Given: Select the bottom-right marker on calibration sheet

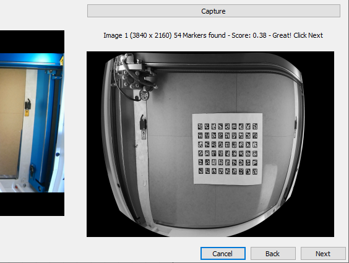Looking at the screenshot, I should coord(255,171).
